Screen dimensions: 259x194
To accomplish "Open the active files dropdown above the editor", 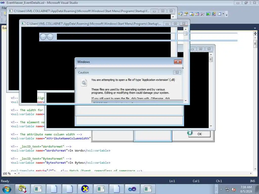I will 255,28.
